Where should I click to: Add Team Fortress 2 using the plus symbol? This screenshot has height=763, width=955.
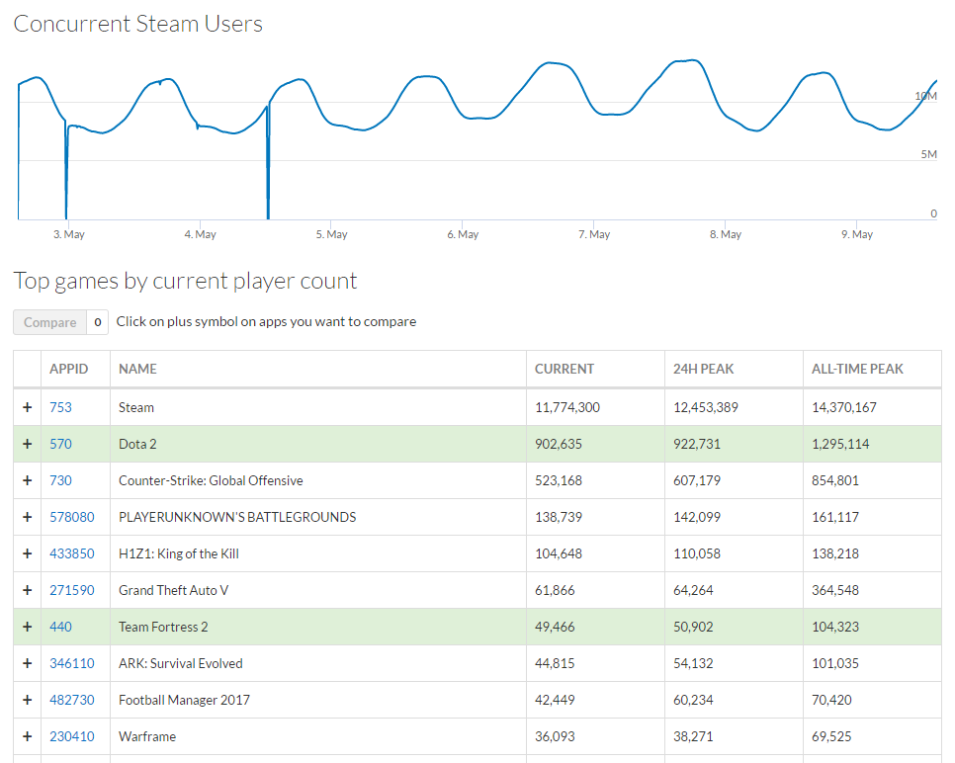click(27, 627)
